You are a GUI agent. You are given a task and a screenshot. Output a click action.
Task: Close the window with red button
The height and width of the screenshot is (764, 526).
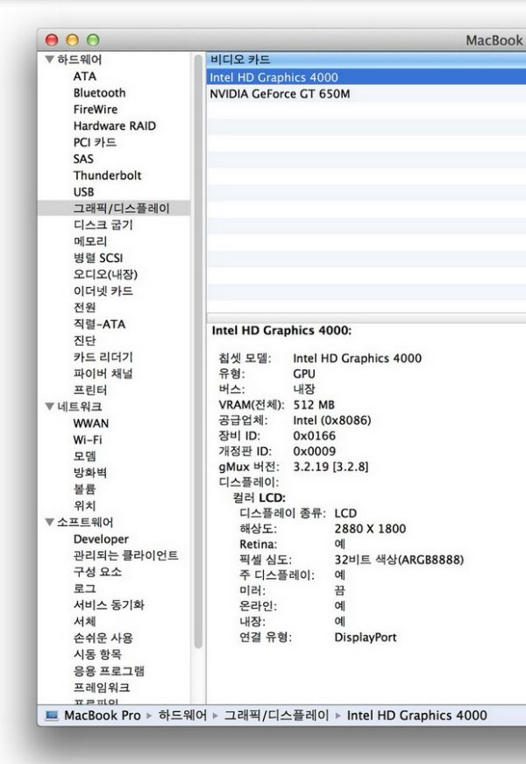click(52, 40)
